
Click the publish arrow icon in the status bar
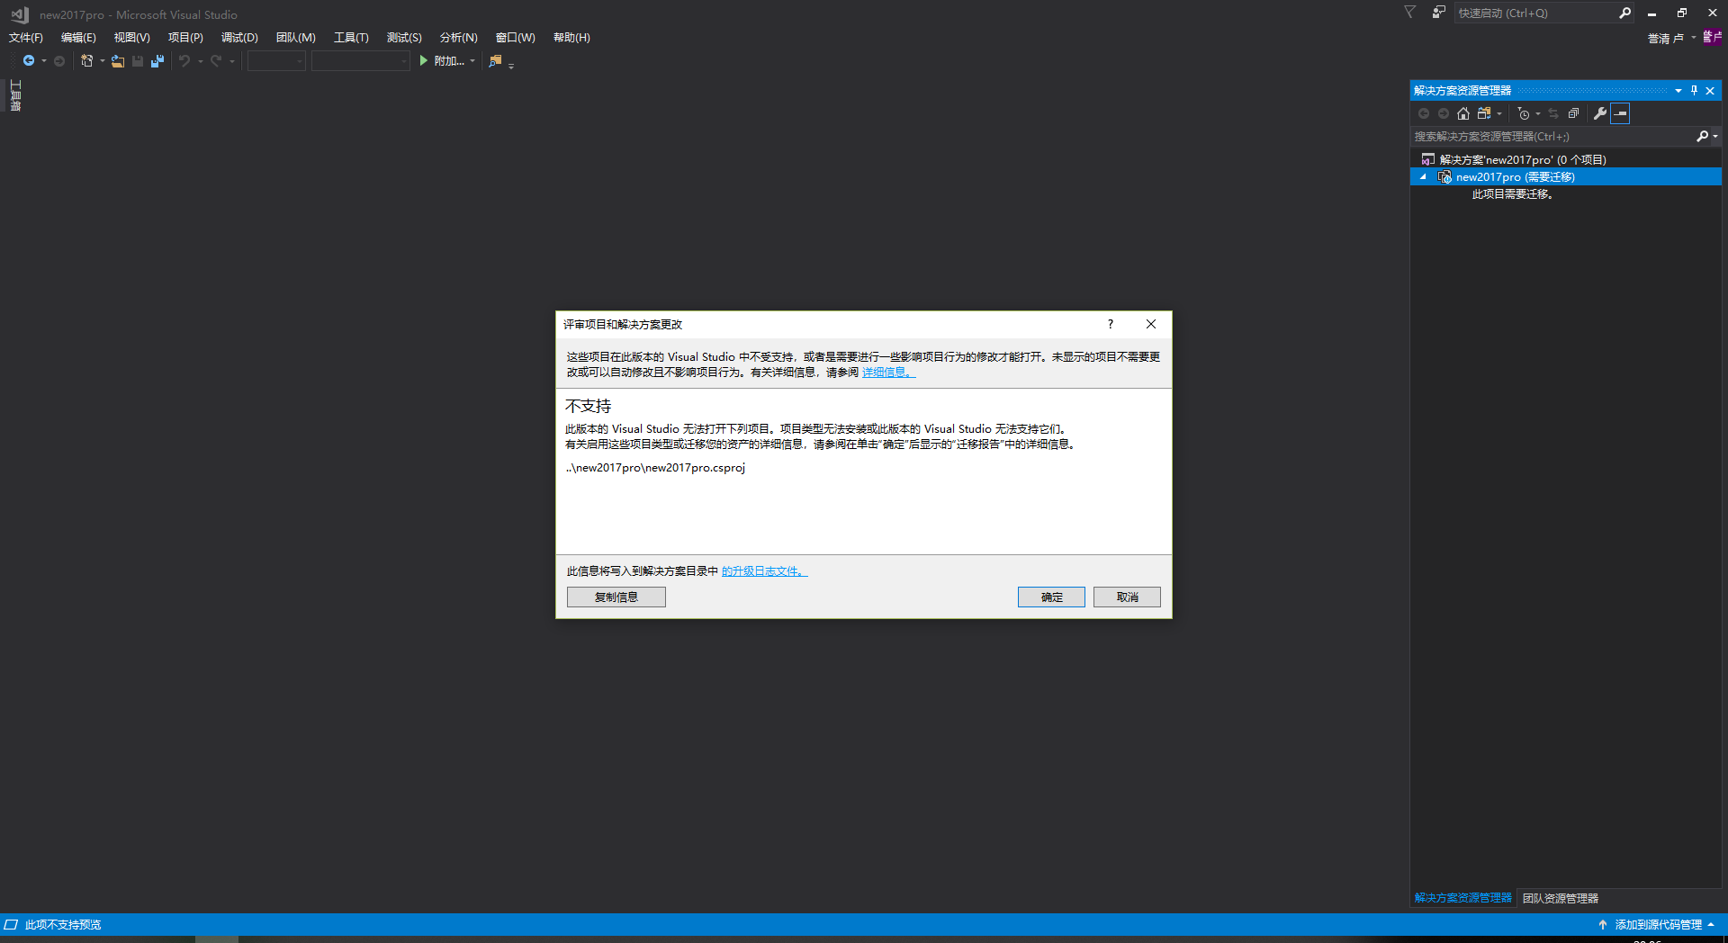tap(1603, 925)
